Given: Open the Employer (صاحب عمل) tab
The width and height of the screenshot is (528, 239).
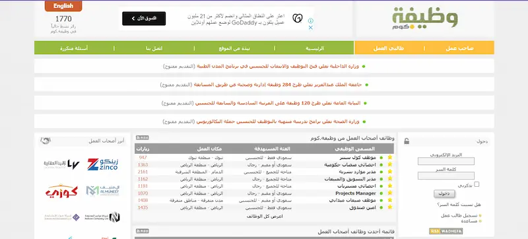Looking at the screenshot, I should pos(459,48).
